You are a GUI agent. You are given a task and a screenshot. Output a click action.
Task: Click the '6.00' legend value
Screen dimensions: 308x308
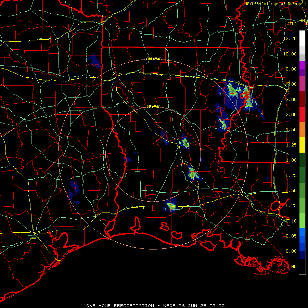click(x=291, y=69)
